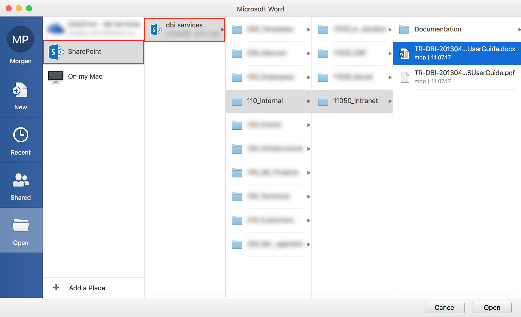521x317 pixels.
Task: Expand the first blurred folder in third column
Action: click(x=309, y=30)
